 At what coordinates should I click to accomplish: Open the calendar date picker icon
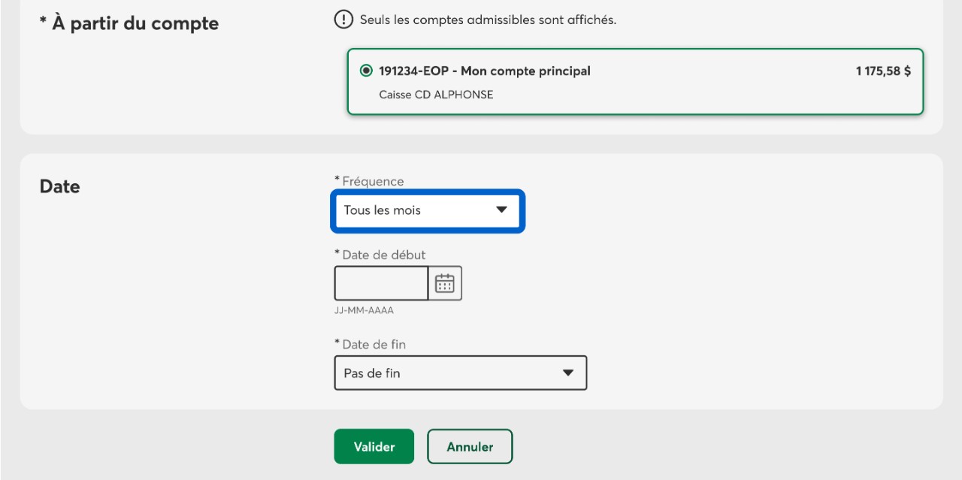[x=445, y=283]
